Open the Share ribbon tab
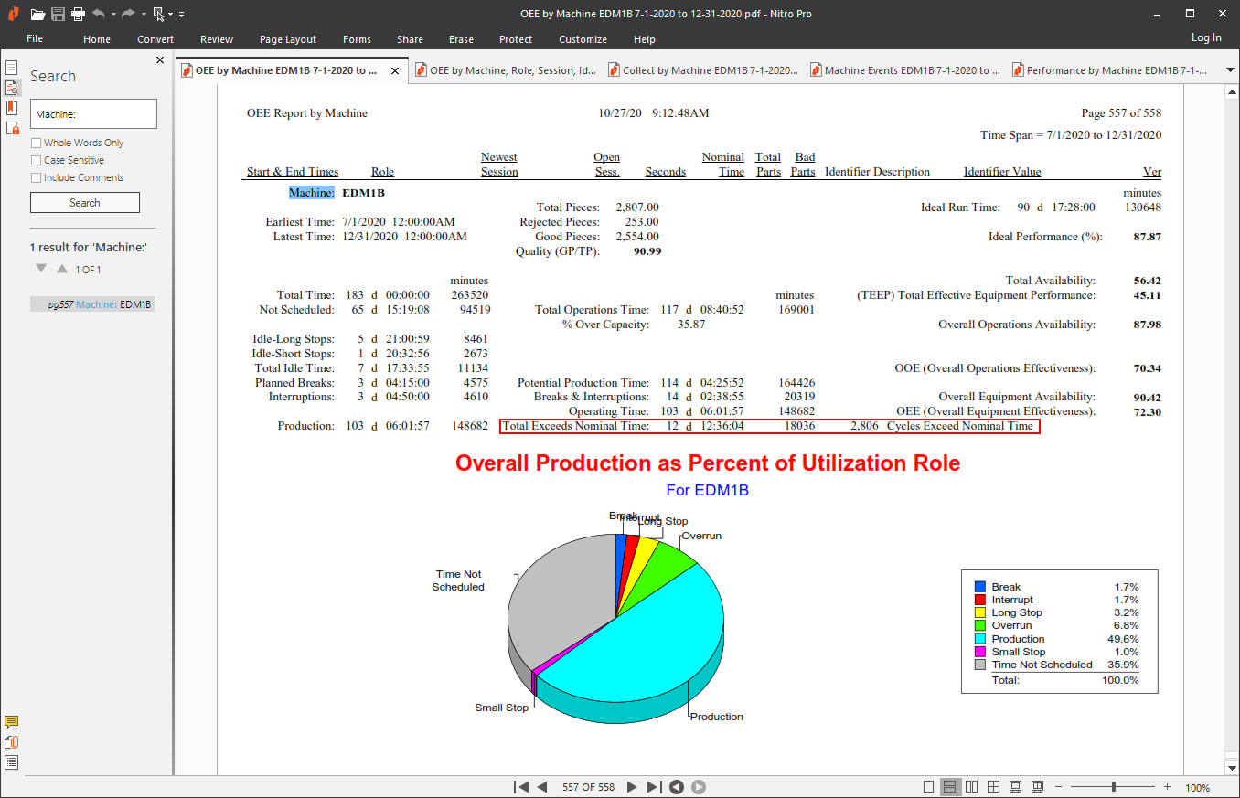 [410, 39]
